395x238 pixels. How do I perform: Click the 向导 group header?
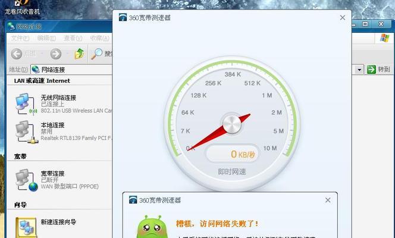point(20,205)
